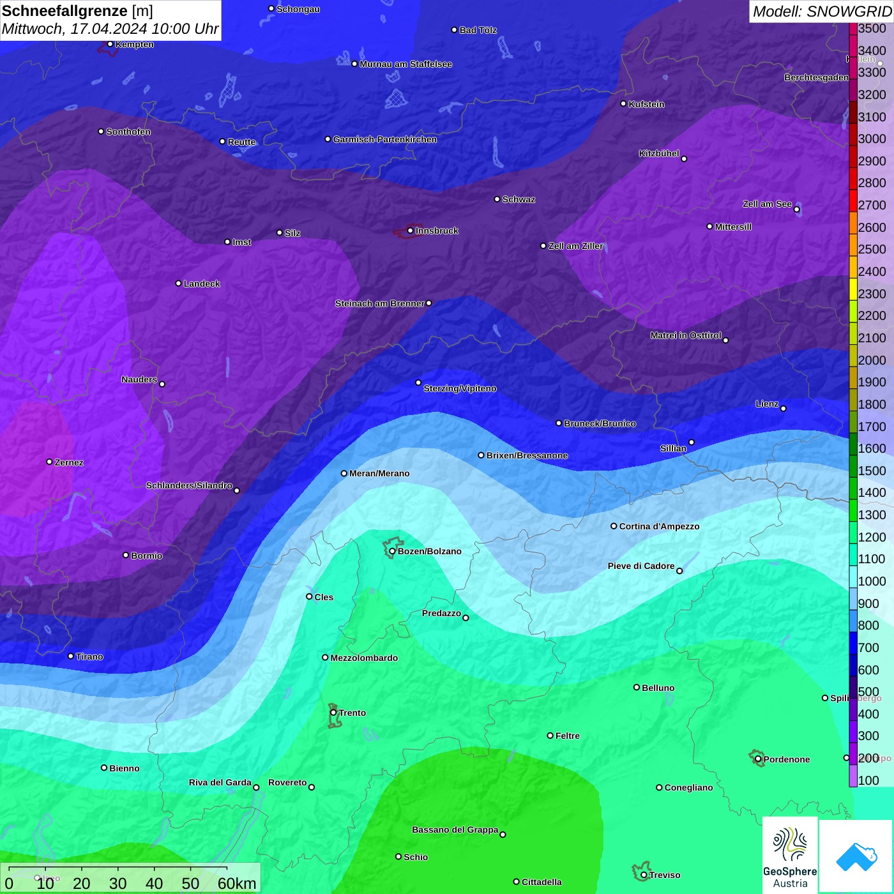Click the Pieve di Cadore label

click(641, 566)
